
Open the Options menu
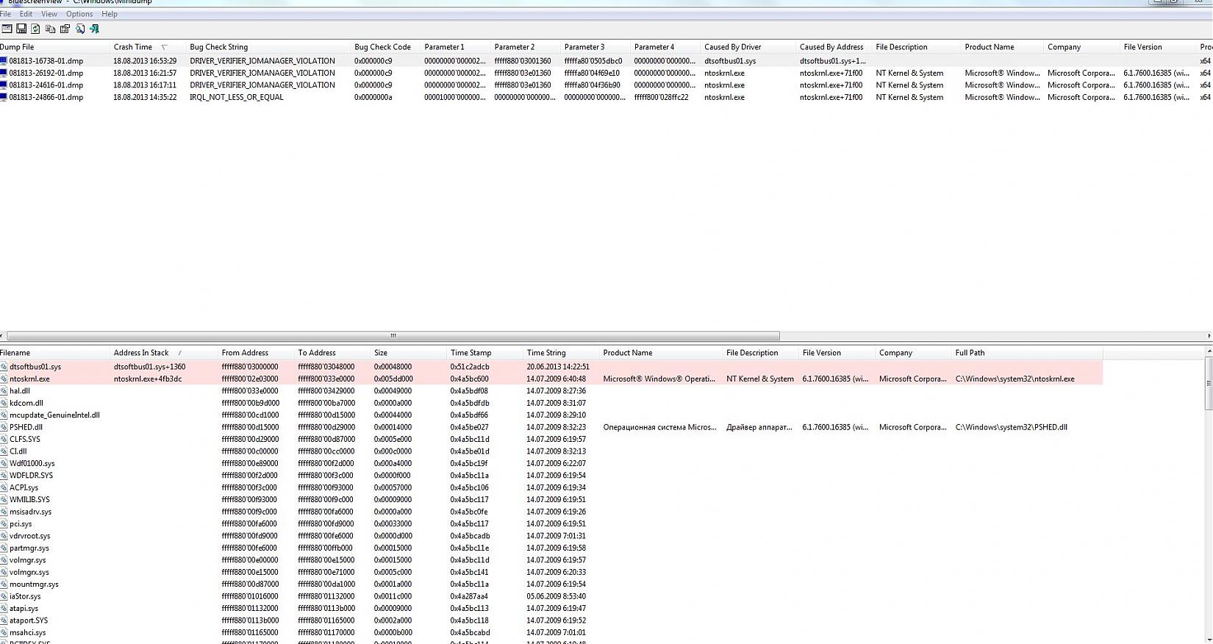click(79, 14)
